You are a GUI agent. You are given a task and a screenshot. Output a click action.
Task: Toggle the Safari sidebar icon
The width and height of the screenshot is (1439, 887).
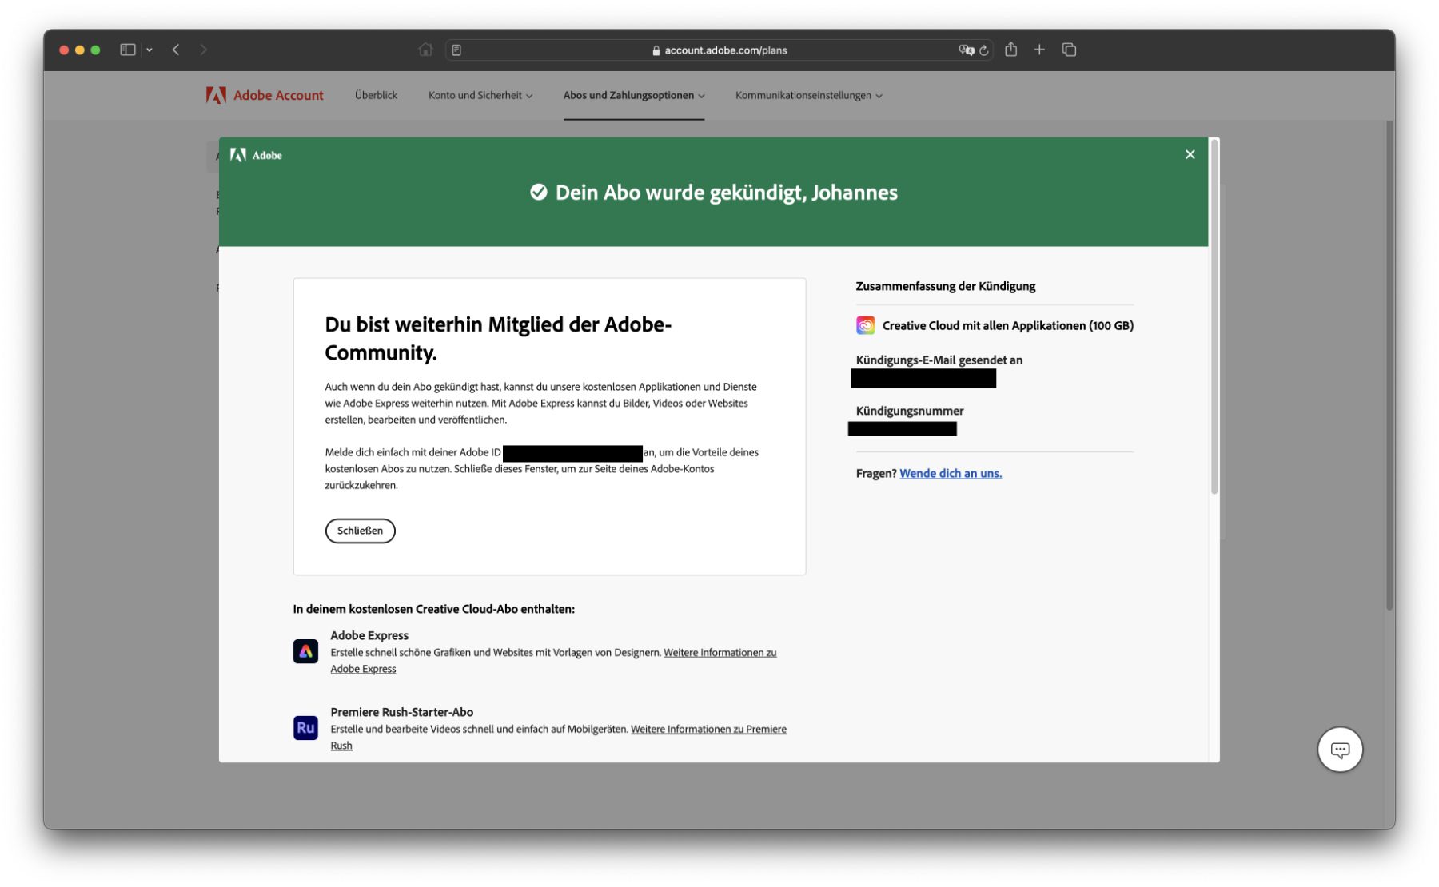[128, 50]
